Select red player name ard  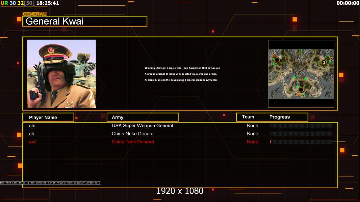pyautogui.click(x=32, y=142)
